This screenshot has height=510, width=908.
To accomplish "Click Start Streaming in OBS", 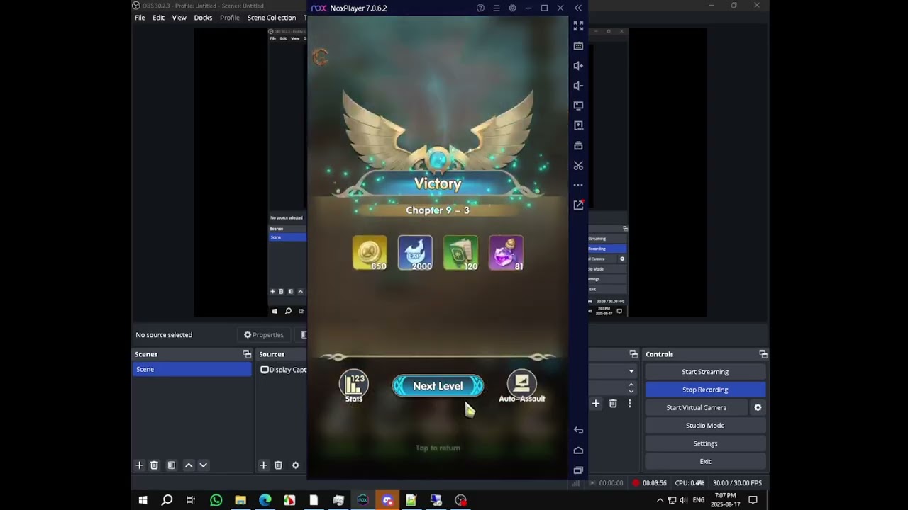I will coord(705,372).
